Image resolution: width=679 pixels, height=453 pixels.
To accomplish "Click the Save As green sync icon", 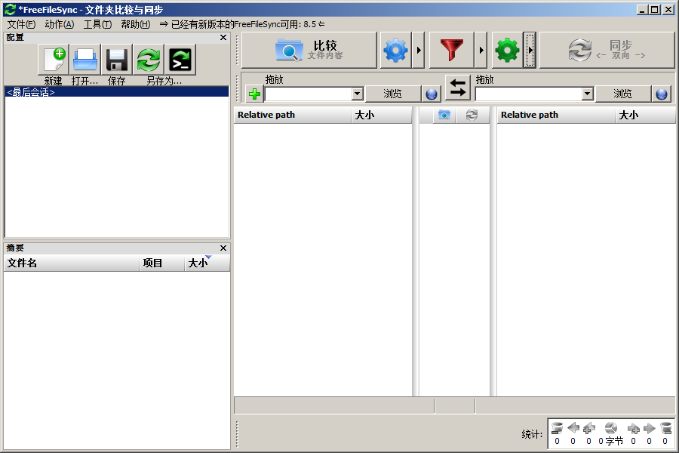I will [149, 60].
